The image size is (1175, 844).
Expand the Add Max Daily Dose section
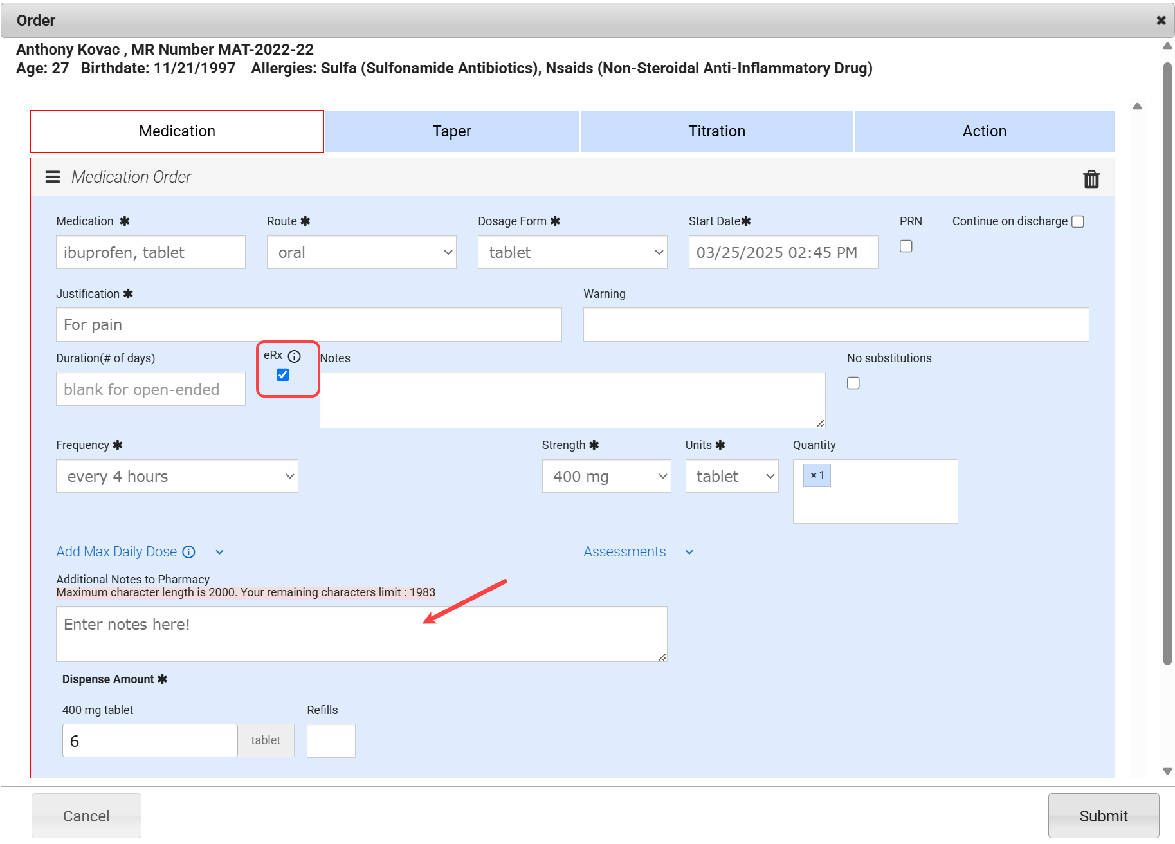pyautogui.click(x=219, y=552)
